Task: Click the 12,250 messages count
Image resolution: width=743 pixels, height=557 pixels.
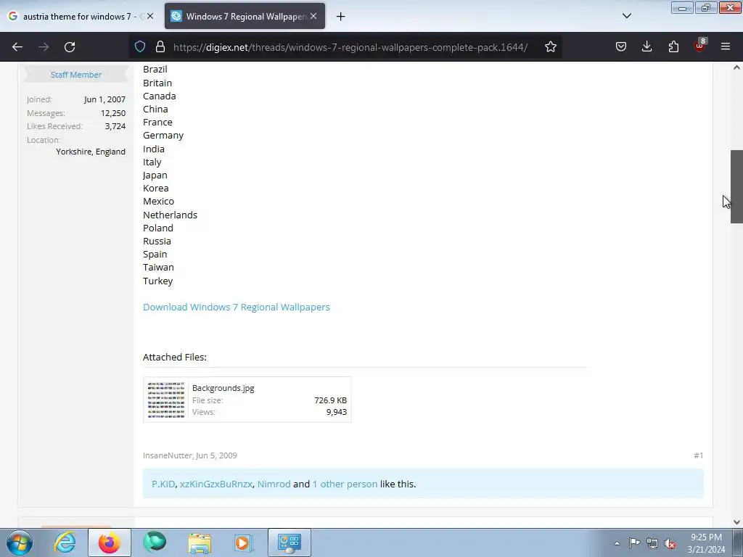Action: click(112, 113)
